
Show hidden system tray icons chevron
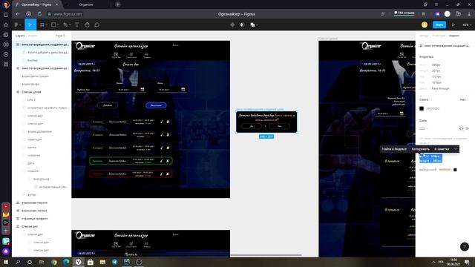(x=433, y=262)
